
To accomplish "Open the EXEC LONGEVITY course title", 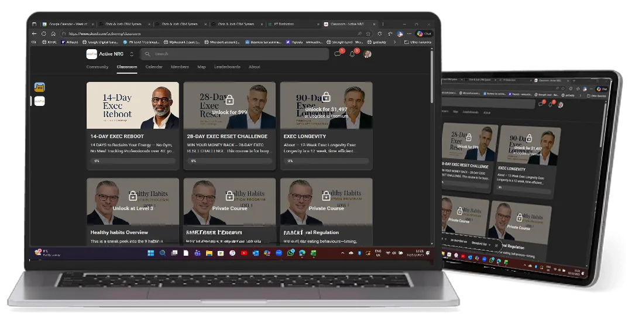I will tap(305, 136).
